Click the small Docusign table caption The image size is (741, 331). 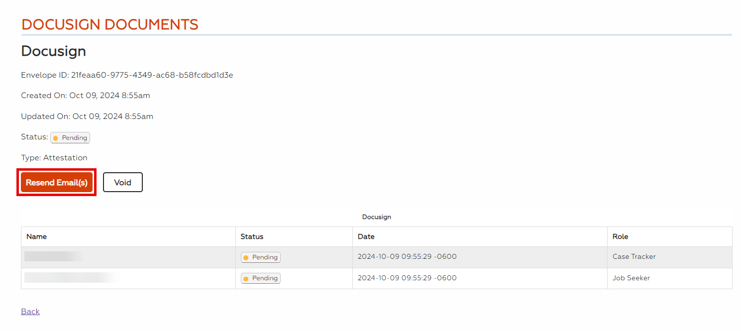tap(377, 217)
